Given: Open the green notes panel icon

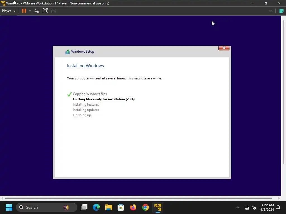Looking at the screenshot, I should pyautogui.click(x=282, y=11).
